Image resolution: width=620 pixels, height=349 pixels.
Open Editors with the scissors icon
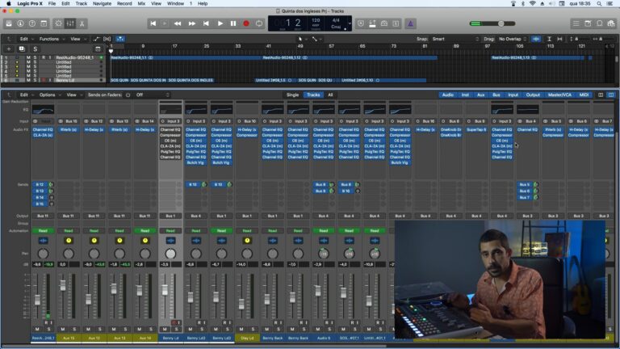[x=82, y=23]
